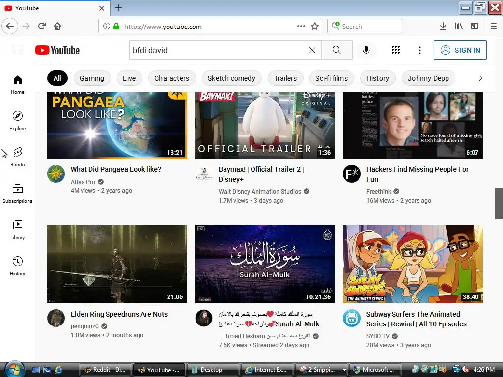Click the browser Search field
The height and width of the screenshot is (377, 503).
point(364,27)
